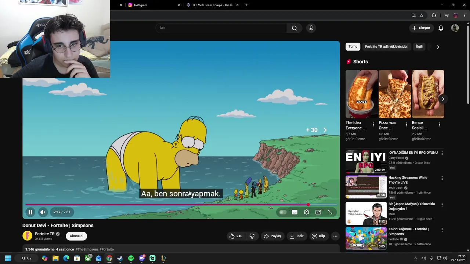The height and width of the screenshot is (264, 470).
Task: Toggle the autoplay switch in player
Action: [x=283, y=212]
